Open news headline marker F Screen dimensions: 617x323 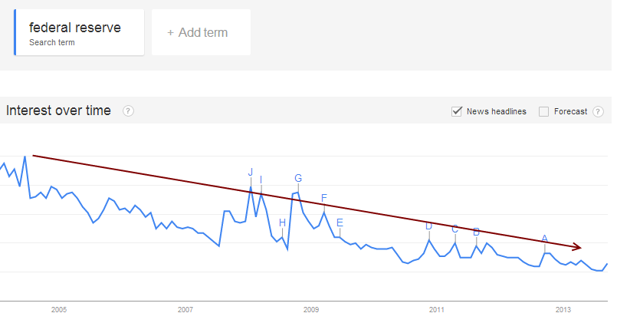pyautogui.click(x=324, y=198)
